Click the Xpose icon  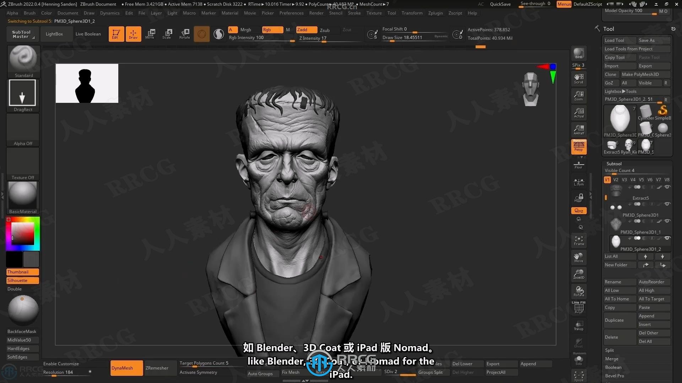coord(579,376)
